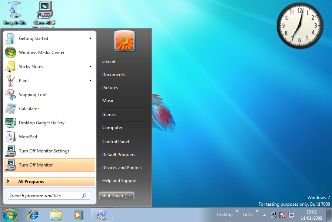Click the Calculator icon

(x=10, y=109)
